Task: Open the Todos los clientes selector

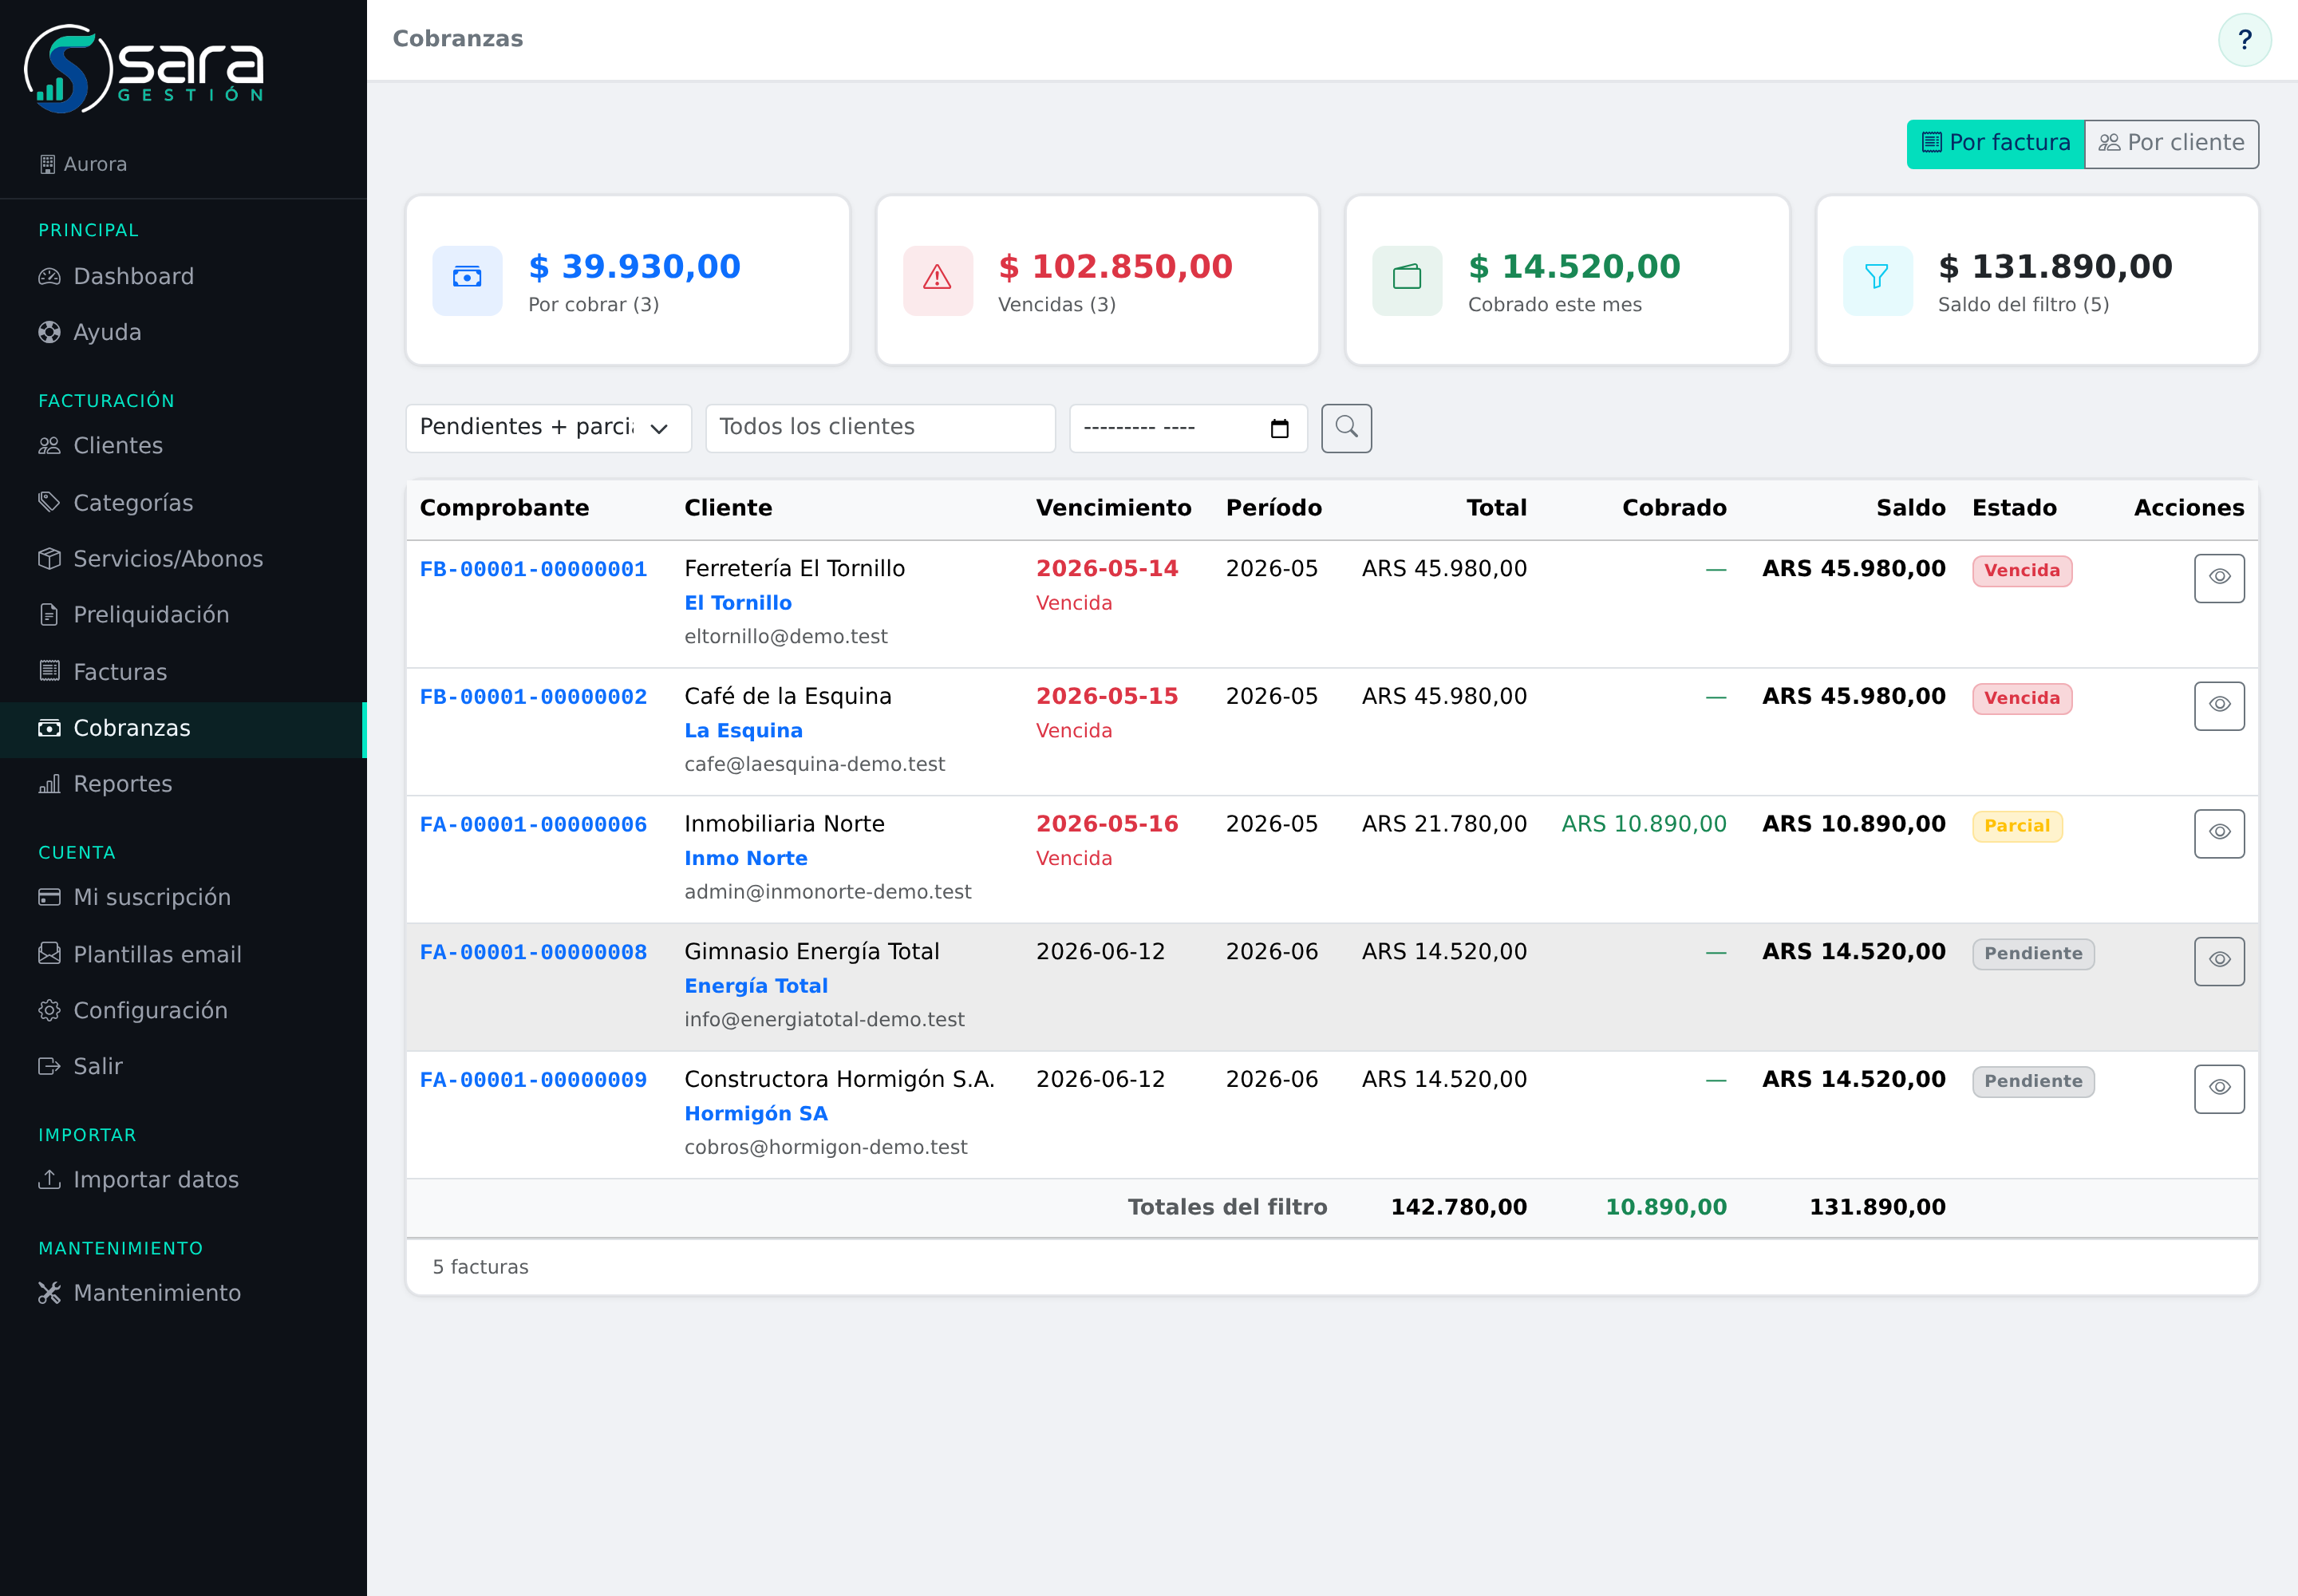Action: [880, 428]
